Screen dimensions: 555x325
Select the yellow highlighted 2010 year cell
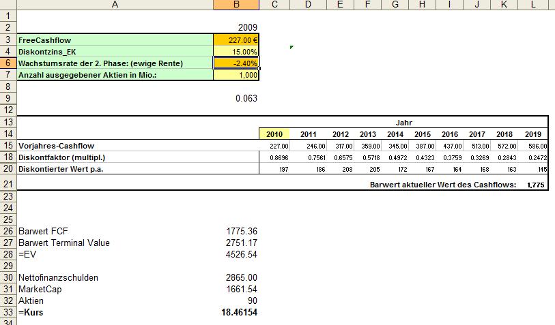point(275,134)
